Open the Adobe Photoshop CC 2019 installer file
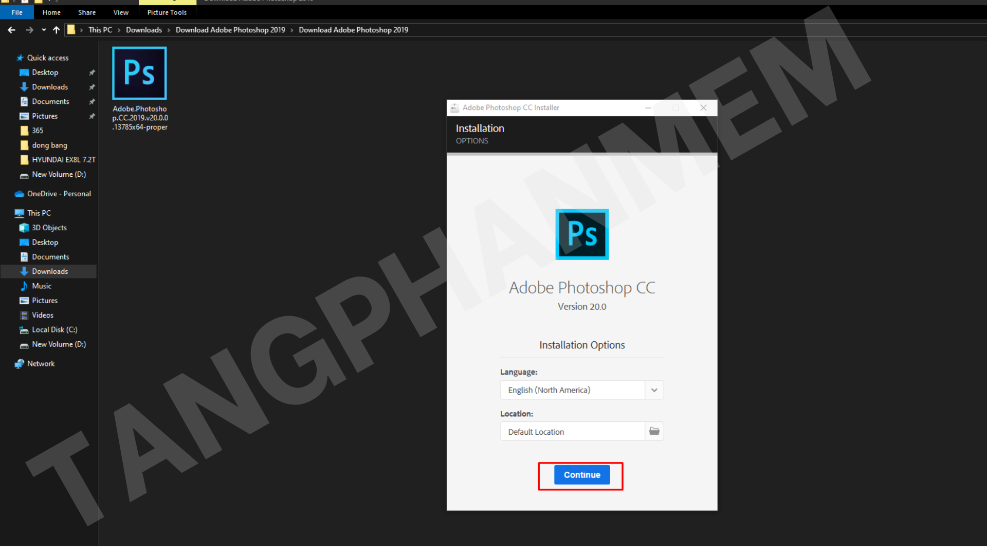The image size is (987, 555). 139,73
